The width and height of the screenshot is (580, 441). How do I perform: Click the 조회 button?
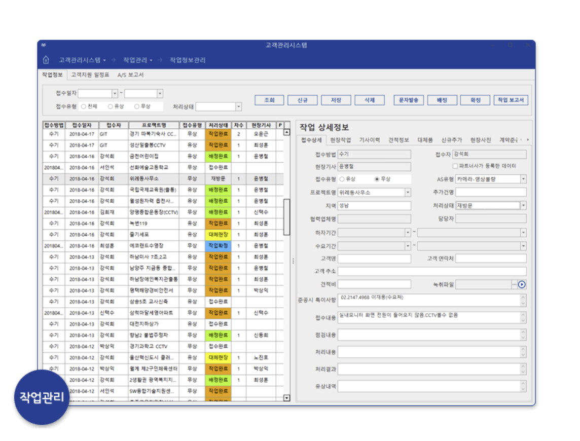[269, 100]
